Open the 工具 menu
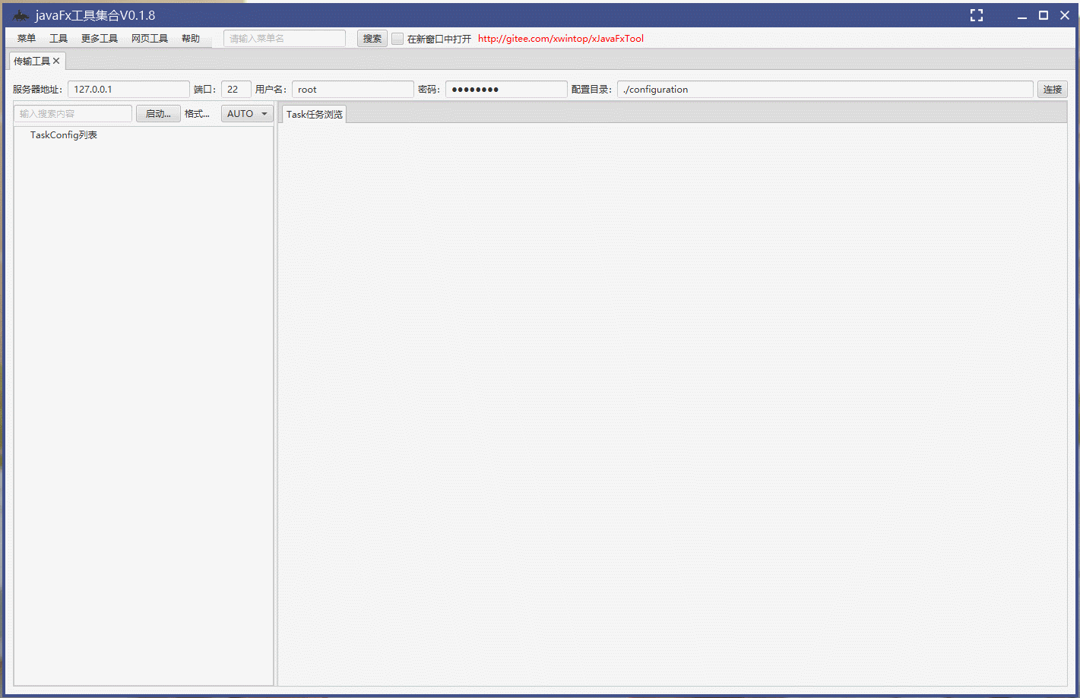The image size is (1080, 698). click(x=59, y=39)
